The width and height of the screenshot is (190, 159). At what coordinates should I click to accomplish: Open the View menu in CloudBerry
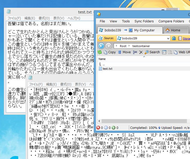pos(113,21)
